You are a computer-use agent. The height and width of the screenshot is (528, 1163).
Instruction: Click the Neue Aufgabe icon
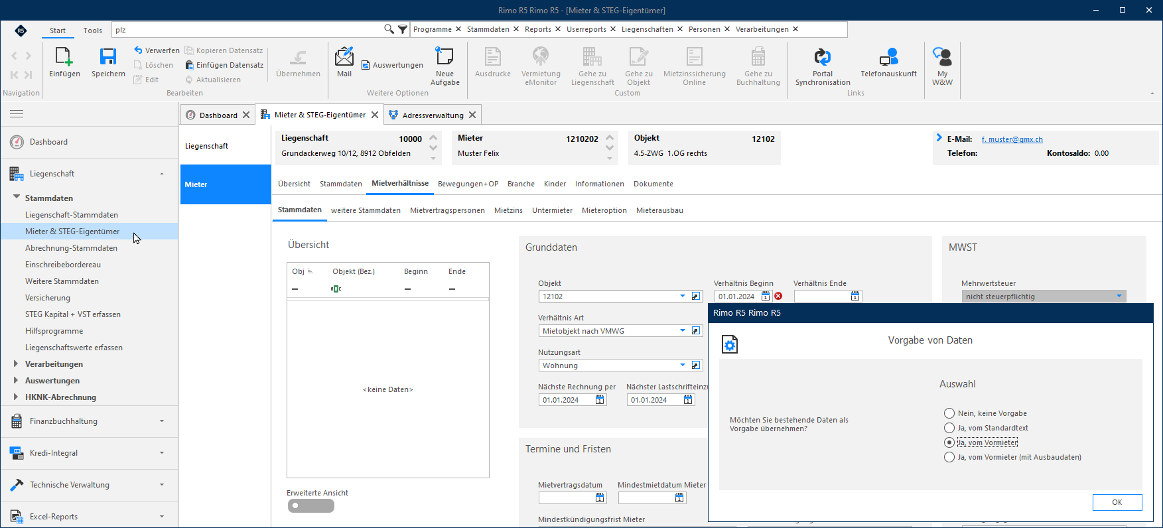click(445, 56)
